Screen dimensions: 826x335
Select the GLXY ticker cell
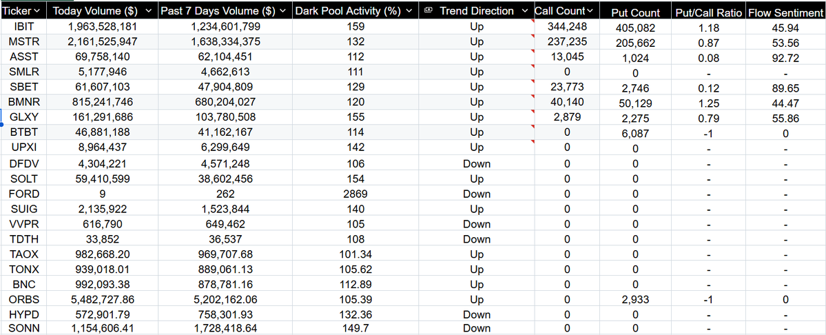click(24, 117)
